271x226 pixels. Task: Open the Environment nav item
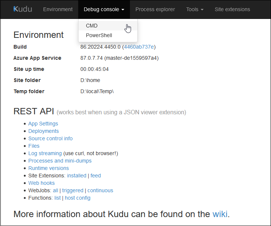click(x=58, y=9)
